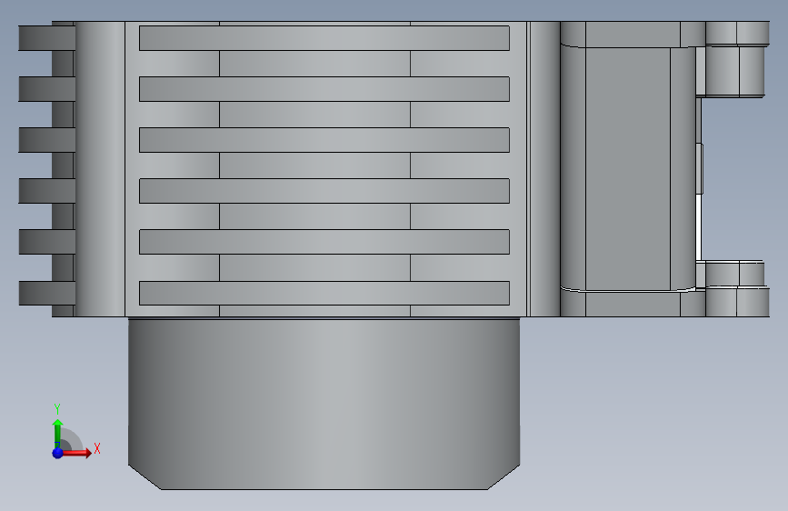This screenshot has height=511, width=788.
Task: Select the topmost long horizontal rib on the body
Action: click(x=324, y=38)
